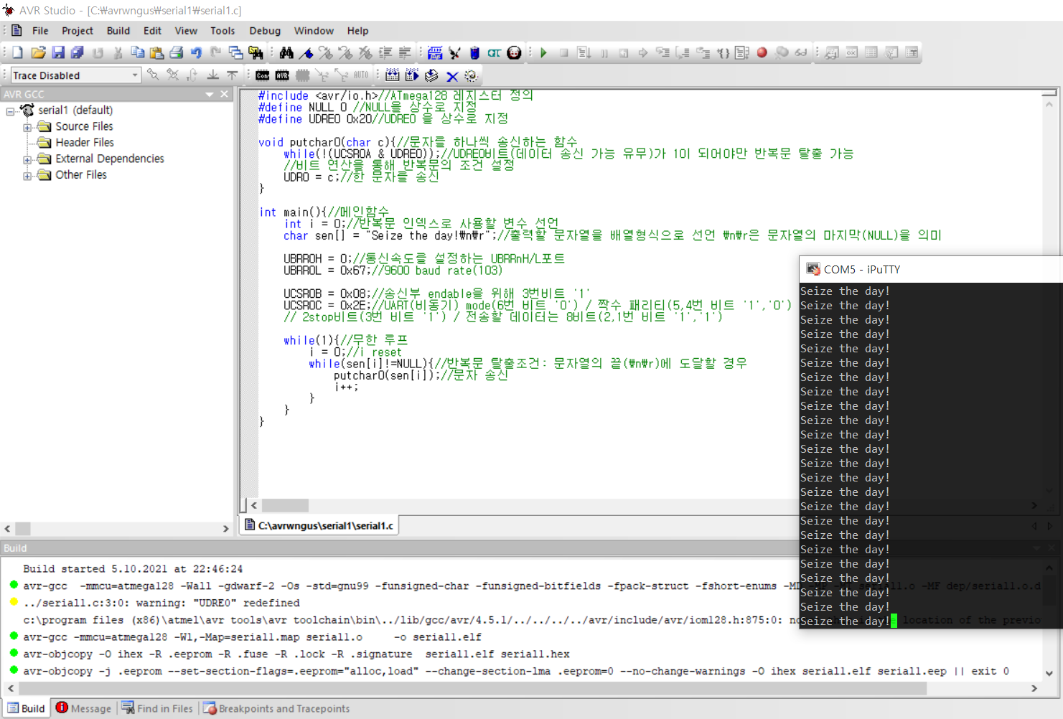Copy selection with toolbar icon
This screenshot has width=1063, height=719.
click(137, 52)
